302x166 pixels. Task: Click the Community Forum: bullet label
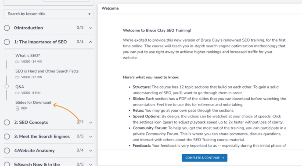[x=150, y=128]
